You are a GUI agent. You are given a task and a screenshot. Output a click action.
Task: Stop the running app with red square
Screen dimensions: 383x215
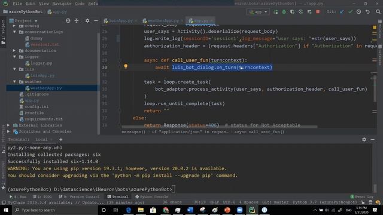[x=318, y=12]
